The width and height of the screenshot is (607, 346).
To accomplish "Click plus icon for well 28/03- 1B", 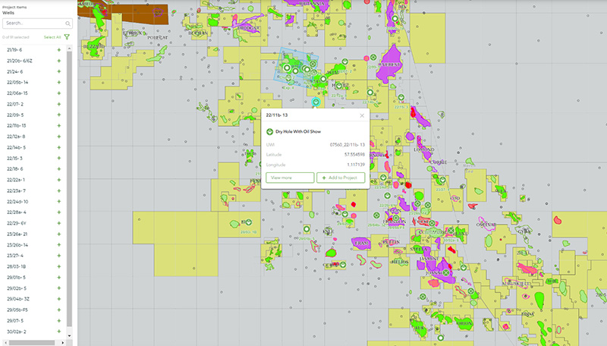I will pyautogui.click(x=58, y=267).
